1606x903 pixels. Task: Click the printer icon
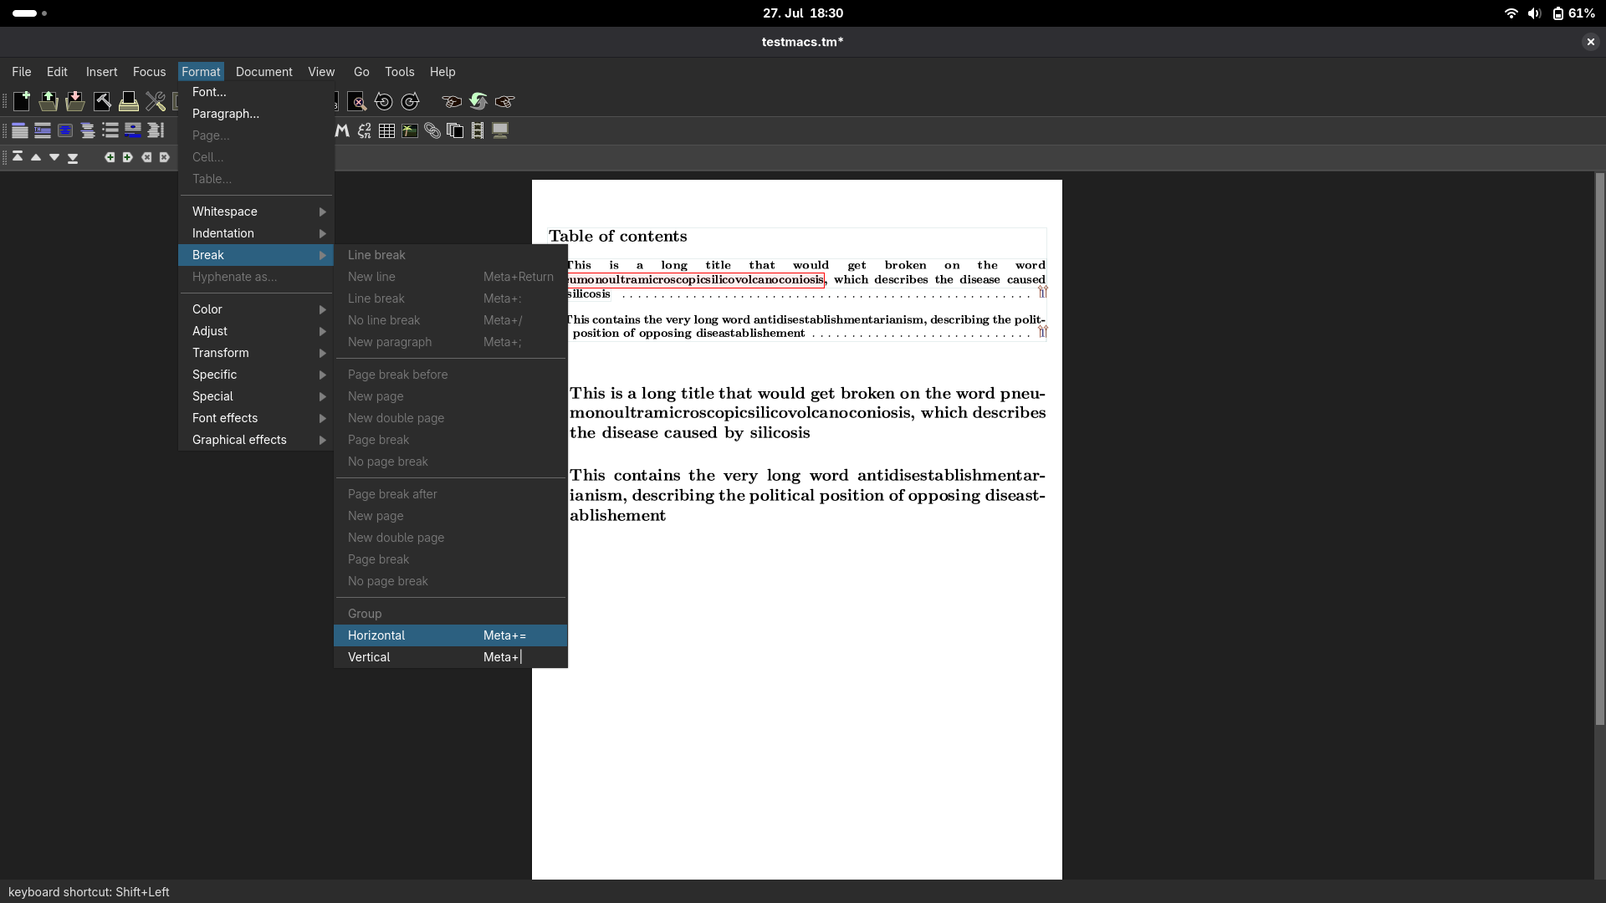(129, 101)
